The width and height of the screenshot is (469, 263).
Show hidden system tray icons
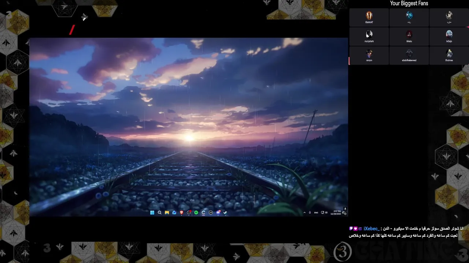304,213
